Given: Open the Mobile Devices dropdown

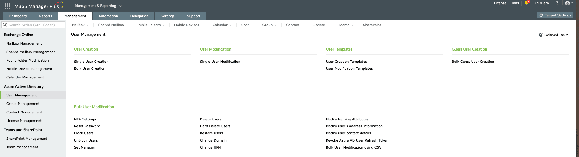Looking at the screenshot, I should click(x=189, y=25).
